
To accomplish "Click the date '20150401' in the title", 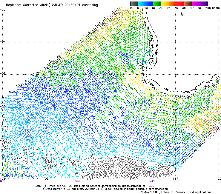I will tap(72, 5).
